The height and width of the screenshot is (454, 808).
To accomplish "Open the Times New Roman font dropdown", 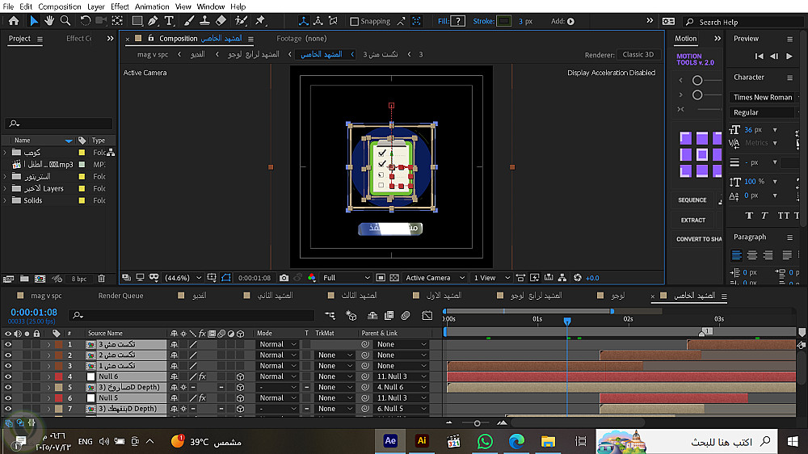I will click(x=764, y=97).
